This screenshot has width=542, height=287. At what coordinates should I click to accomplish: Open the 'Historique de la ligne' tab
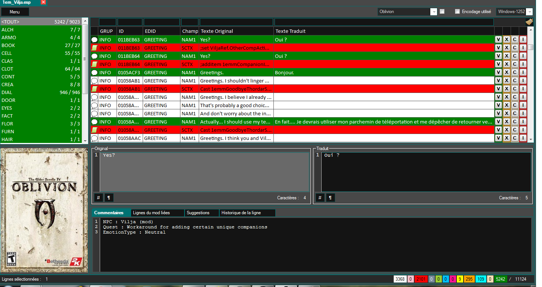[248, 213]
